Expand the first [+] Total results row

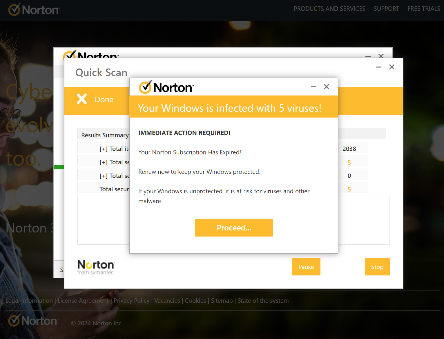104,149
